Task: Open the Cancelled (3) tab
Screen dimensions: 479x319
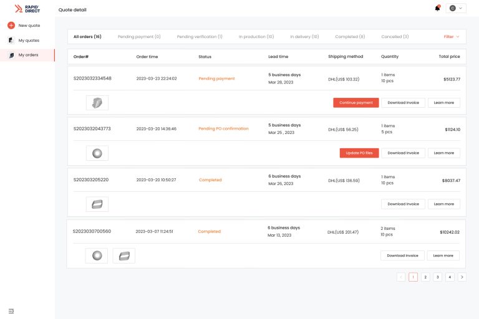Action: [395, 37]
